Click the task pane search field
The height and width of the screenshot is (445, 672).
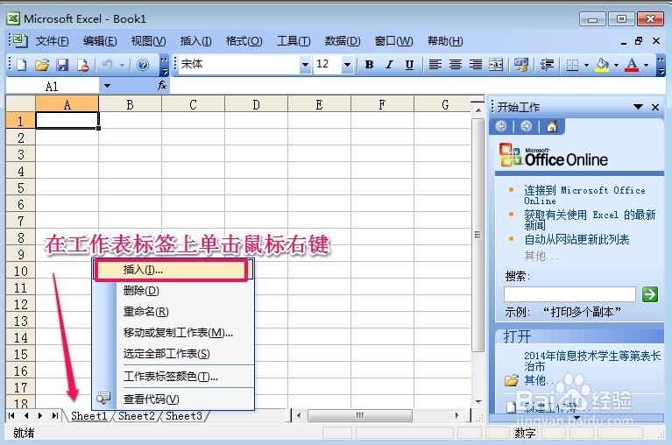[x=569, y=294]
